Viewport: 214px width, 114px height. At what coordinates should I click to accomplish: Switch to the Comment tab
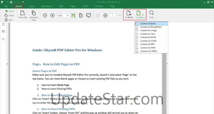[46, 6]
